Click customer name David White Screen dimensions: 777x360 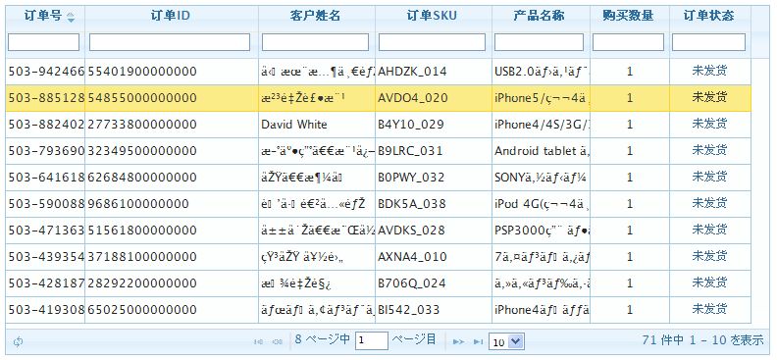294,125
